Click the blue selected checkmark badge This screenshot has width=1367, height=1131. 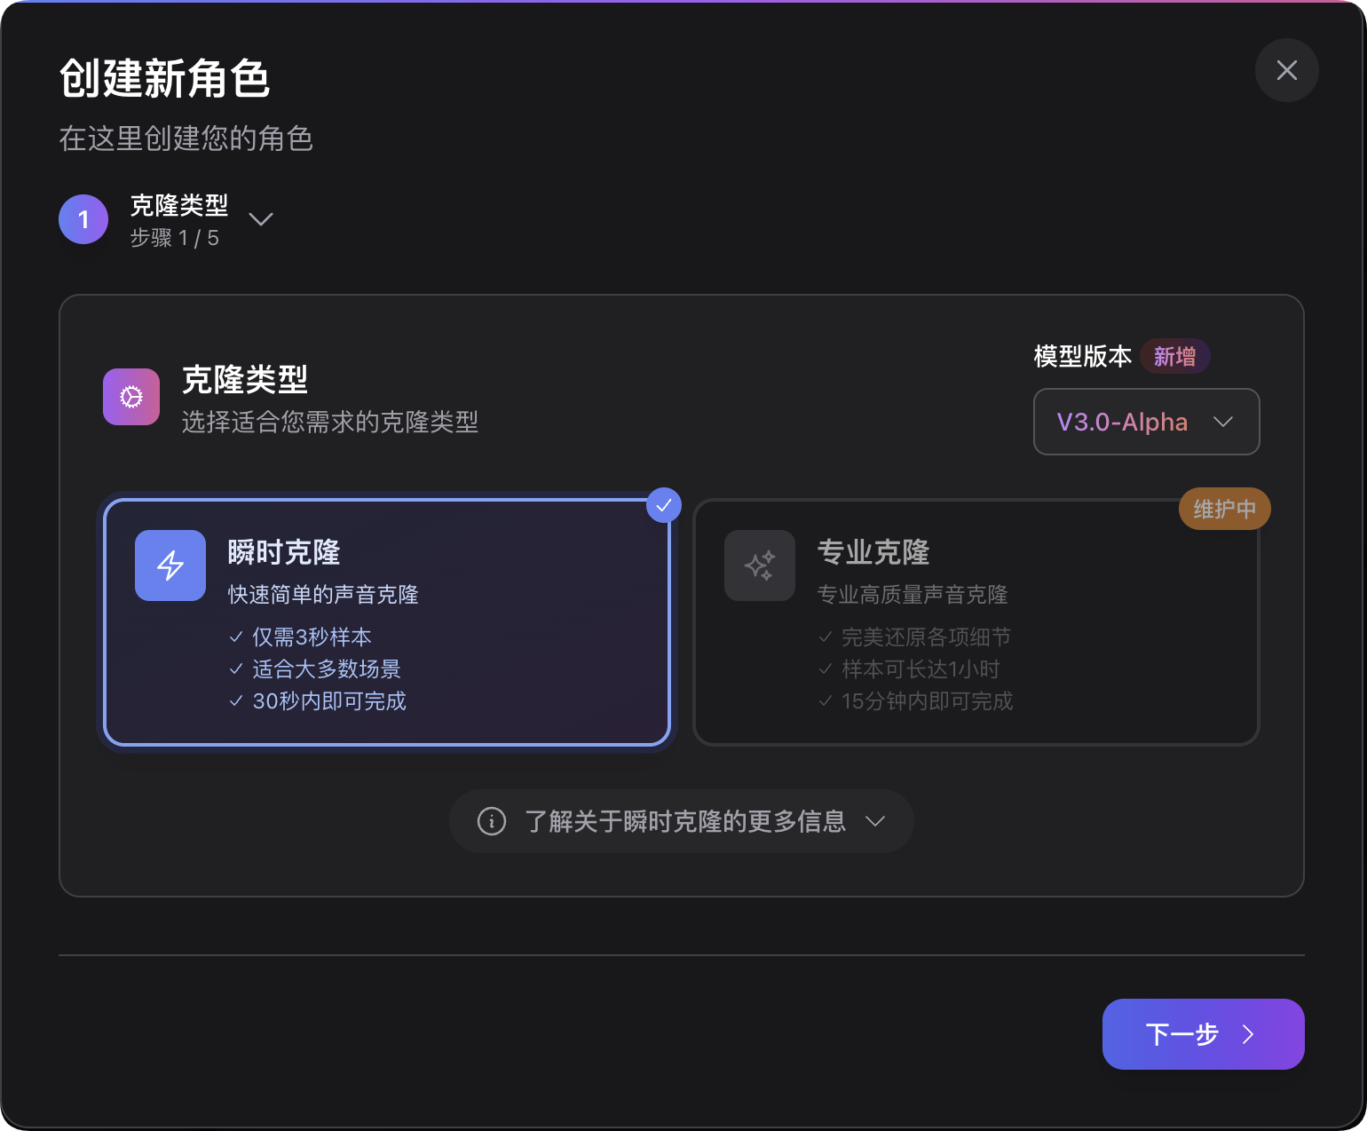pyautogui.click(x=663, y=505)
